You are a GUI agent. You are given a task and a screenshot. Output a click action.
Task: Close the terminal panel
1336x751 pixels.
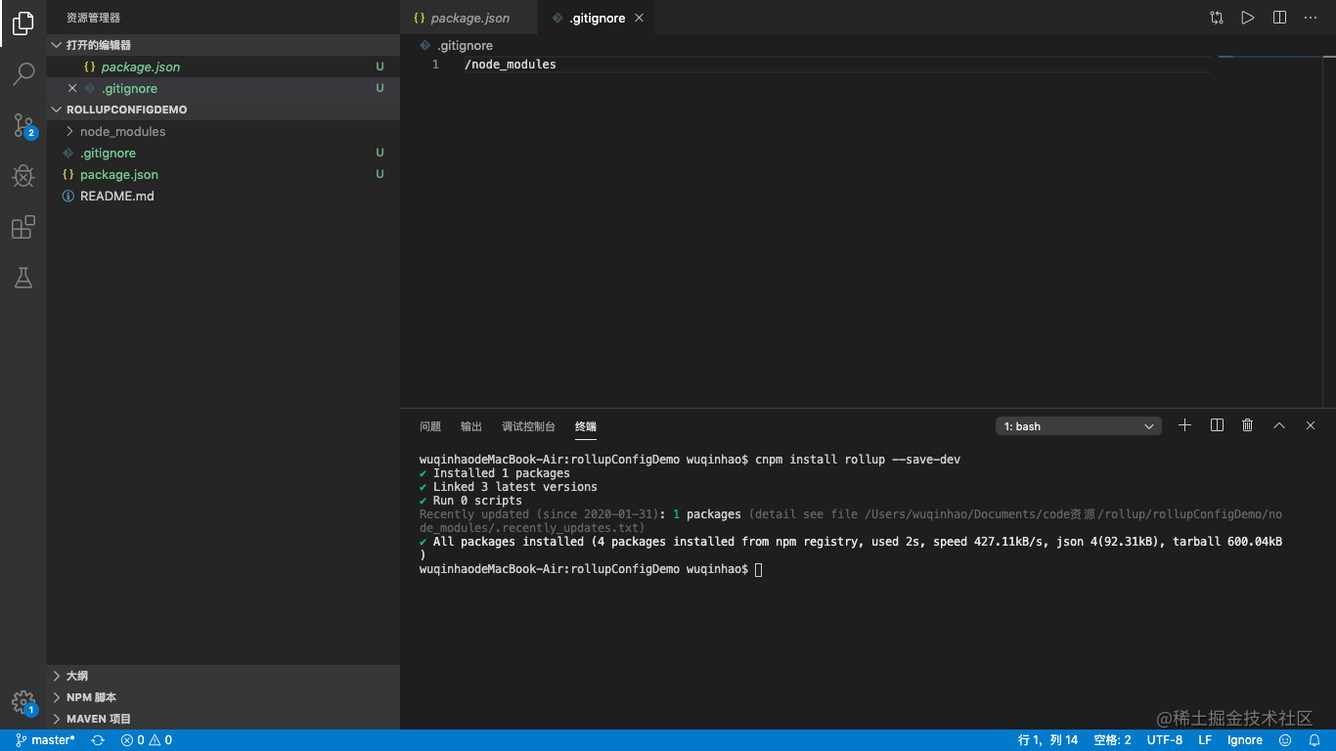pyautogui.click(x=1311, y=425)
